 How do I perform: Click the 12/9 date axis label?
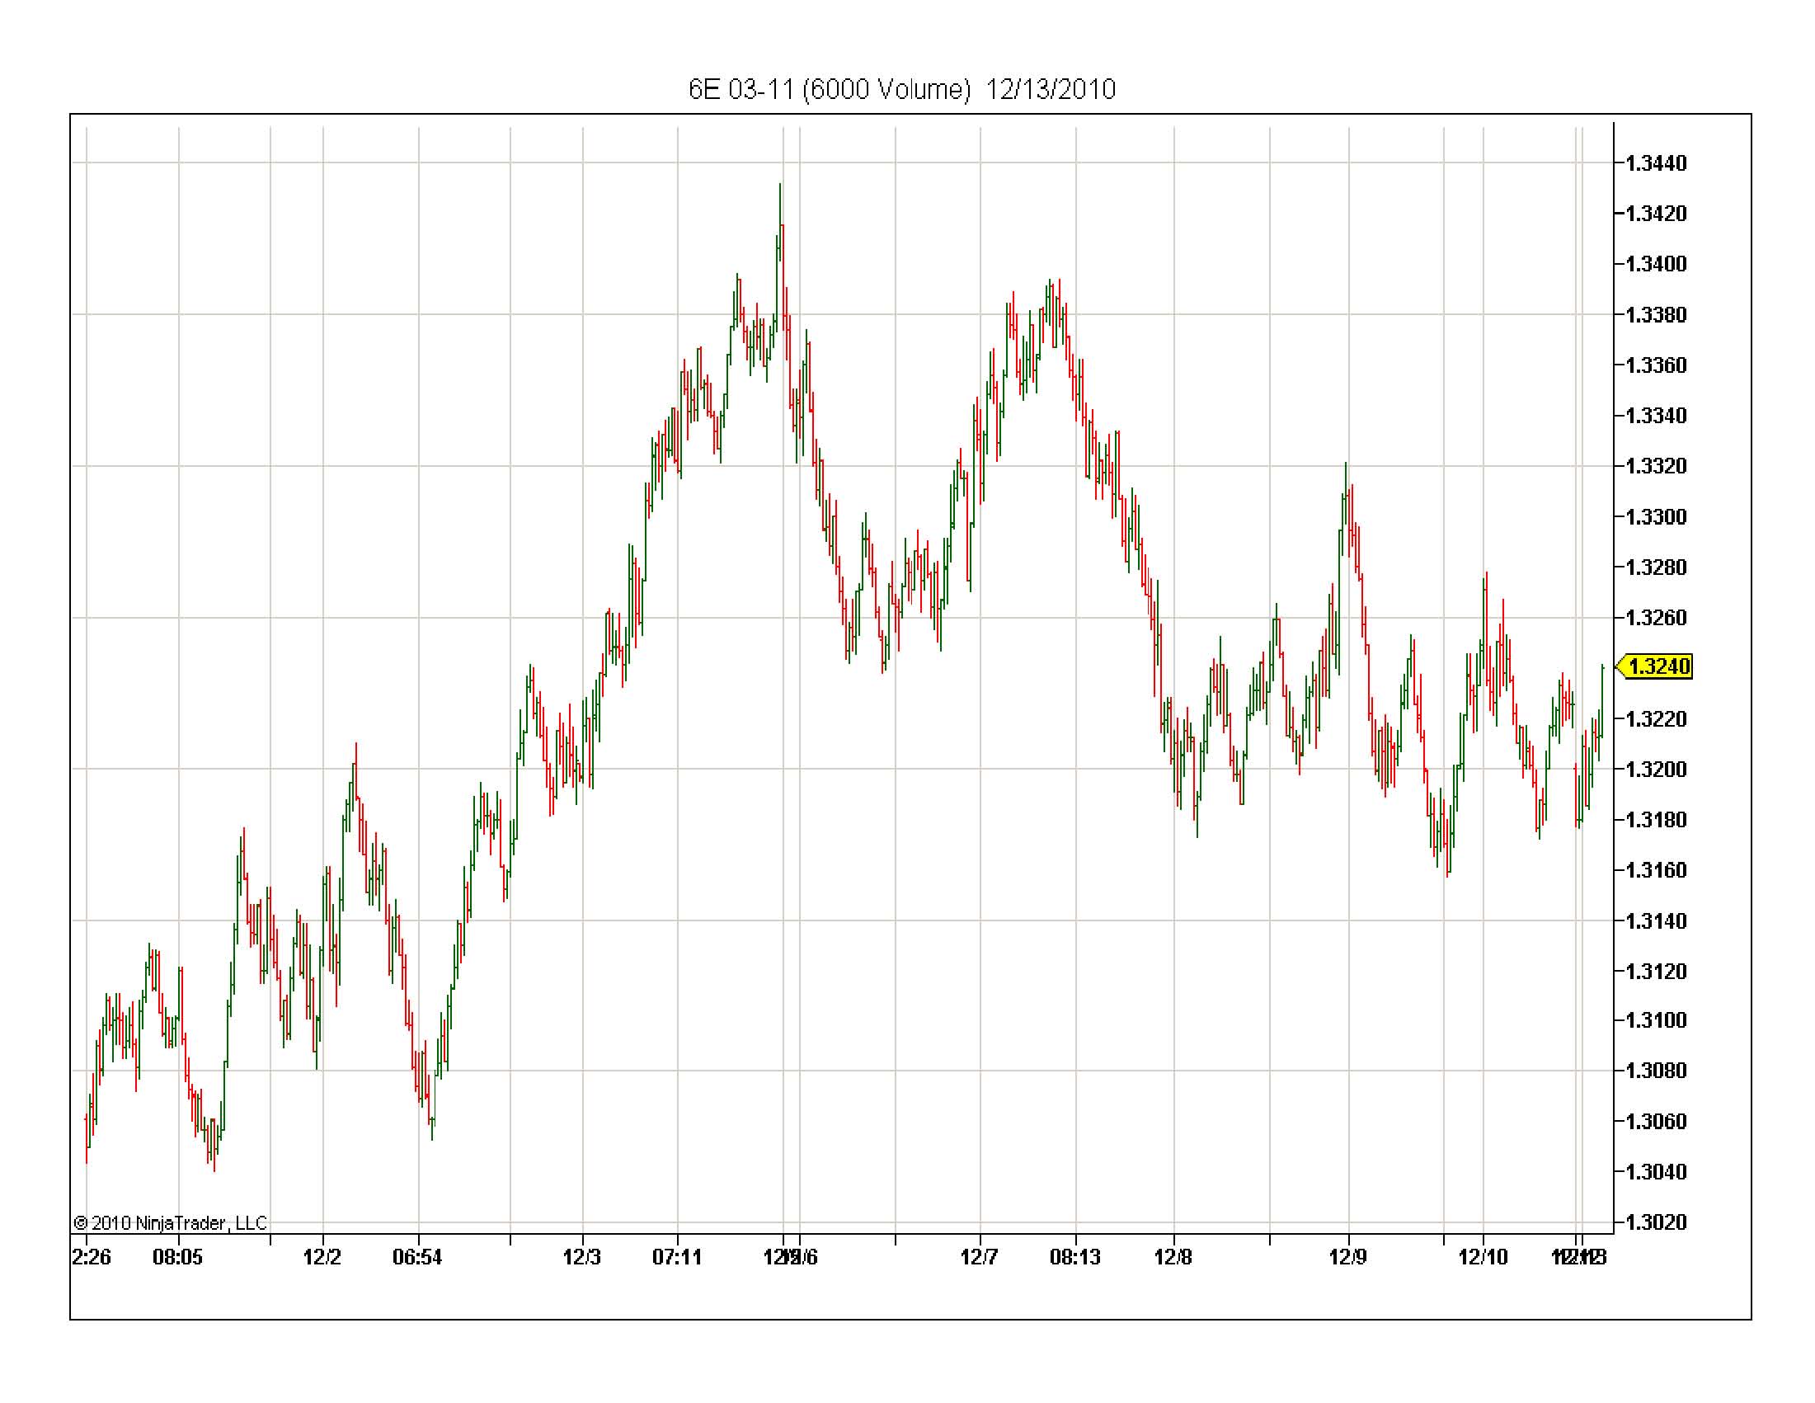click(x=1347, y=1257)
